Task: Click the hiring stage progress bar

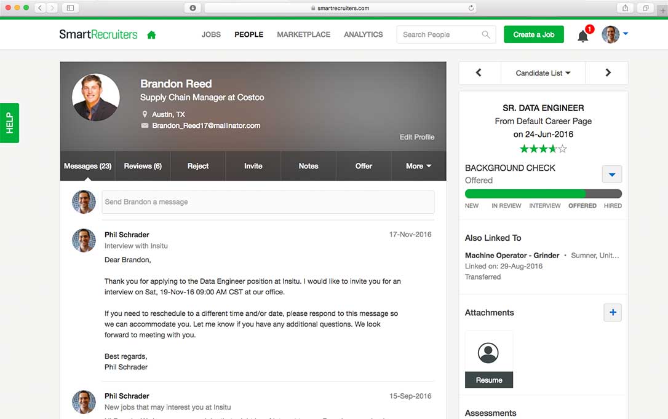Action: point(543,194)
